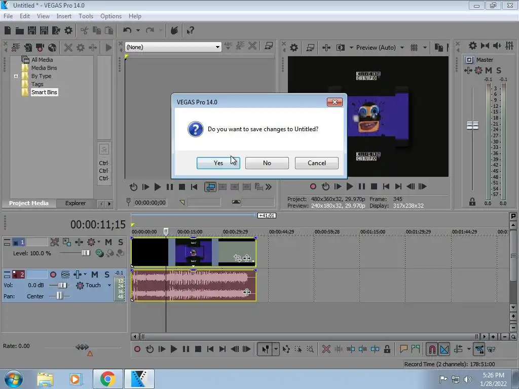Open the Tools menu
Viewport: 519px width, 389px height.
point(86,16)
